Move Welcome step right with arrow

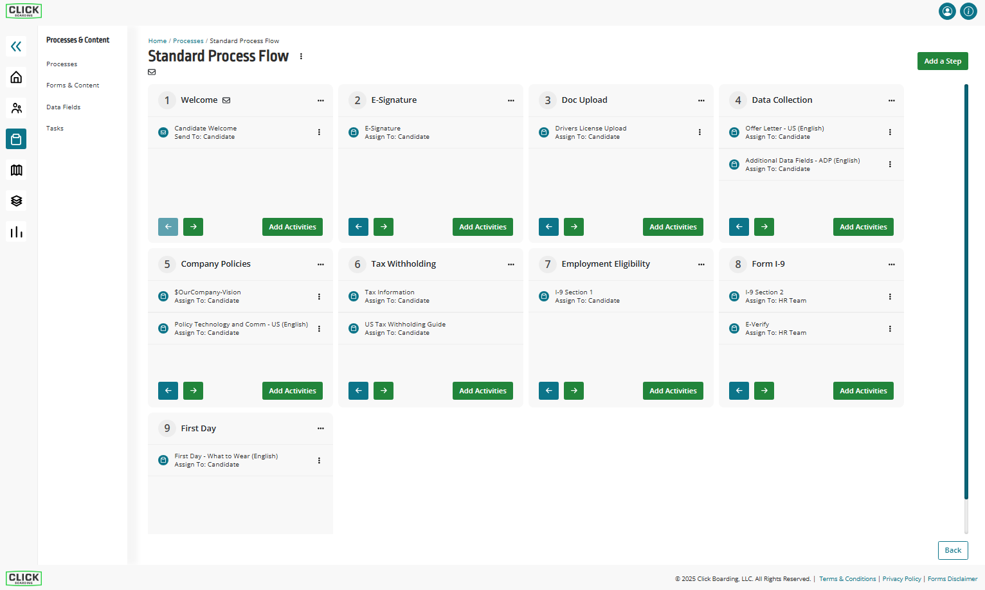(x=193, y=227)
